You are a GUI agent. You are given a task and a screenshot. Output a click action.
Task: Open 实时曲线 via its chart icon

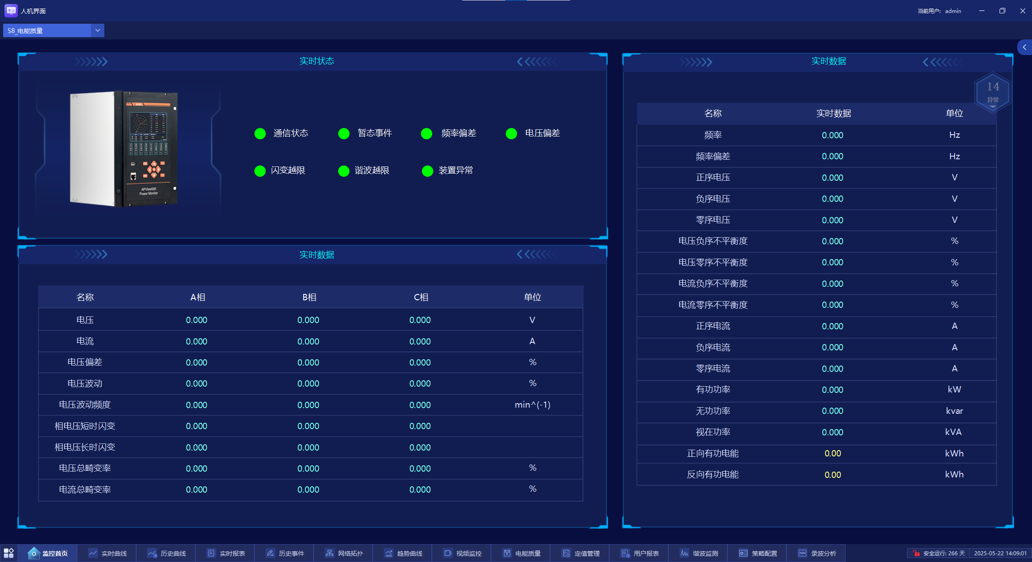[93, 553]
